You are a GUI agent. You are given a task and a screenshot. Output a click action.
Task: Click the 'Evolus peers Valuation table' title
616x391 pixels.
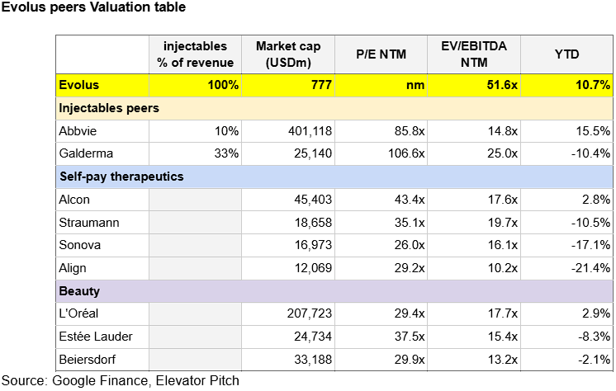[93, 7]
